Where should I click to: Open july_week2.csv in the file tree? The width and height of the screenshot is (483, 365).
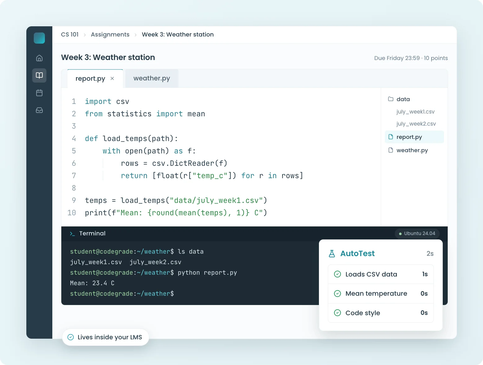(416, 124)
